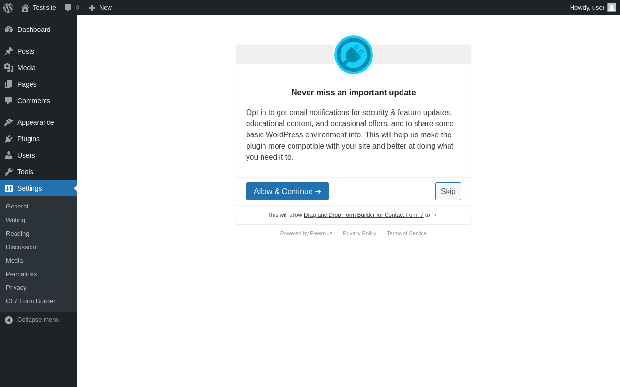
Task: Click the Appearance paintbrush icon
Action: point(9,122)
